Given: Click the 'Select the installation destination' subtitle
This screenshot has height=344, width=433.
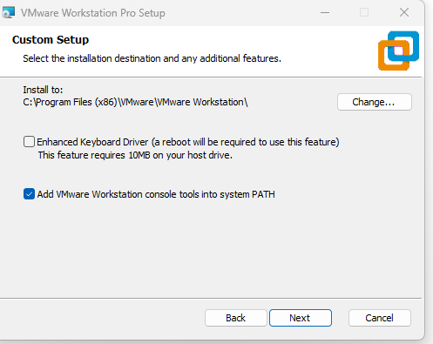Looking at the screenshot, I should (x=152, y=58).
